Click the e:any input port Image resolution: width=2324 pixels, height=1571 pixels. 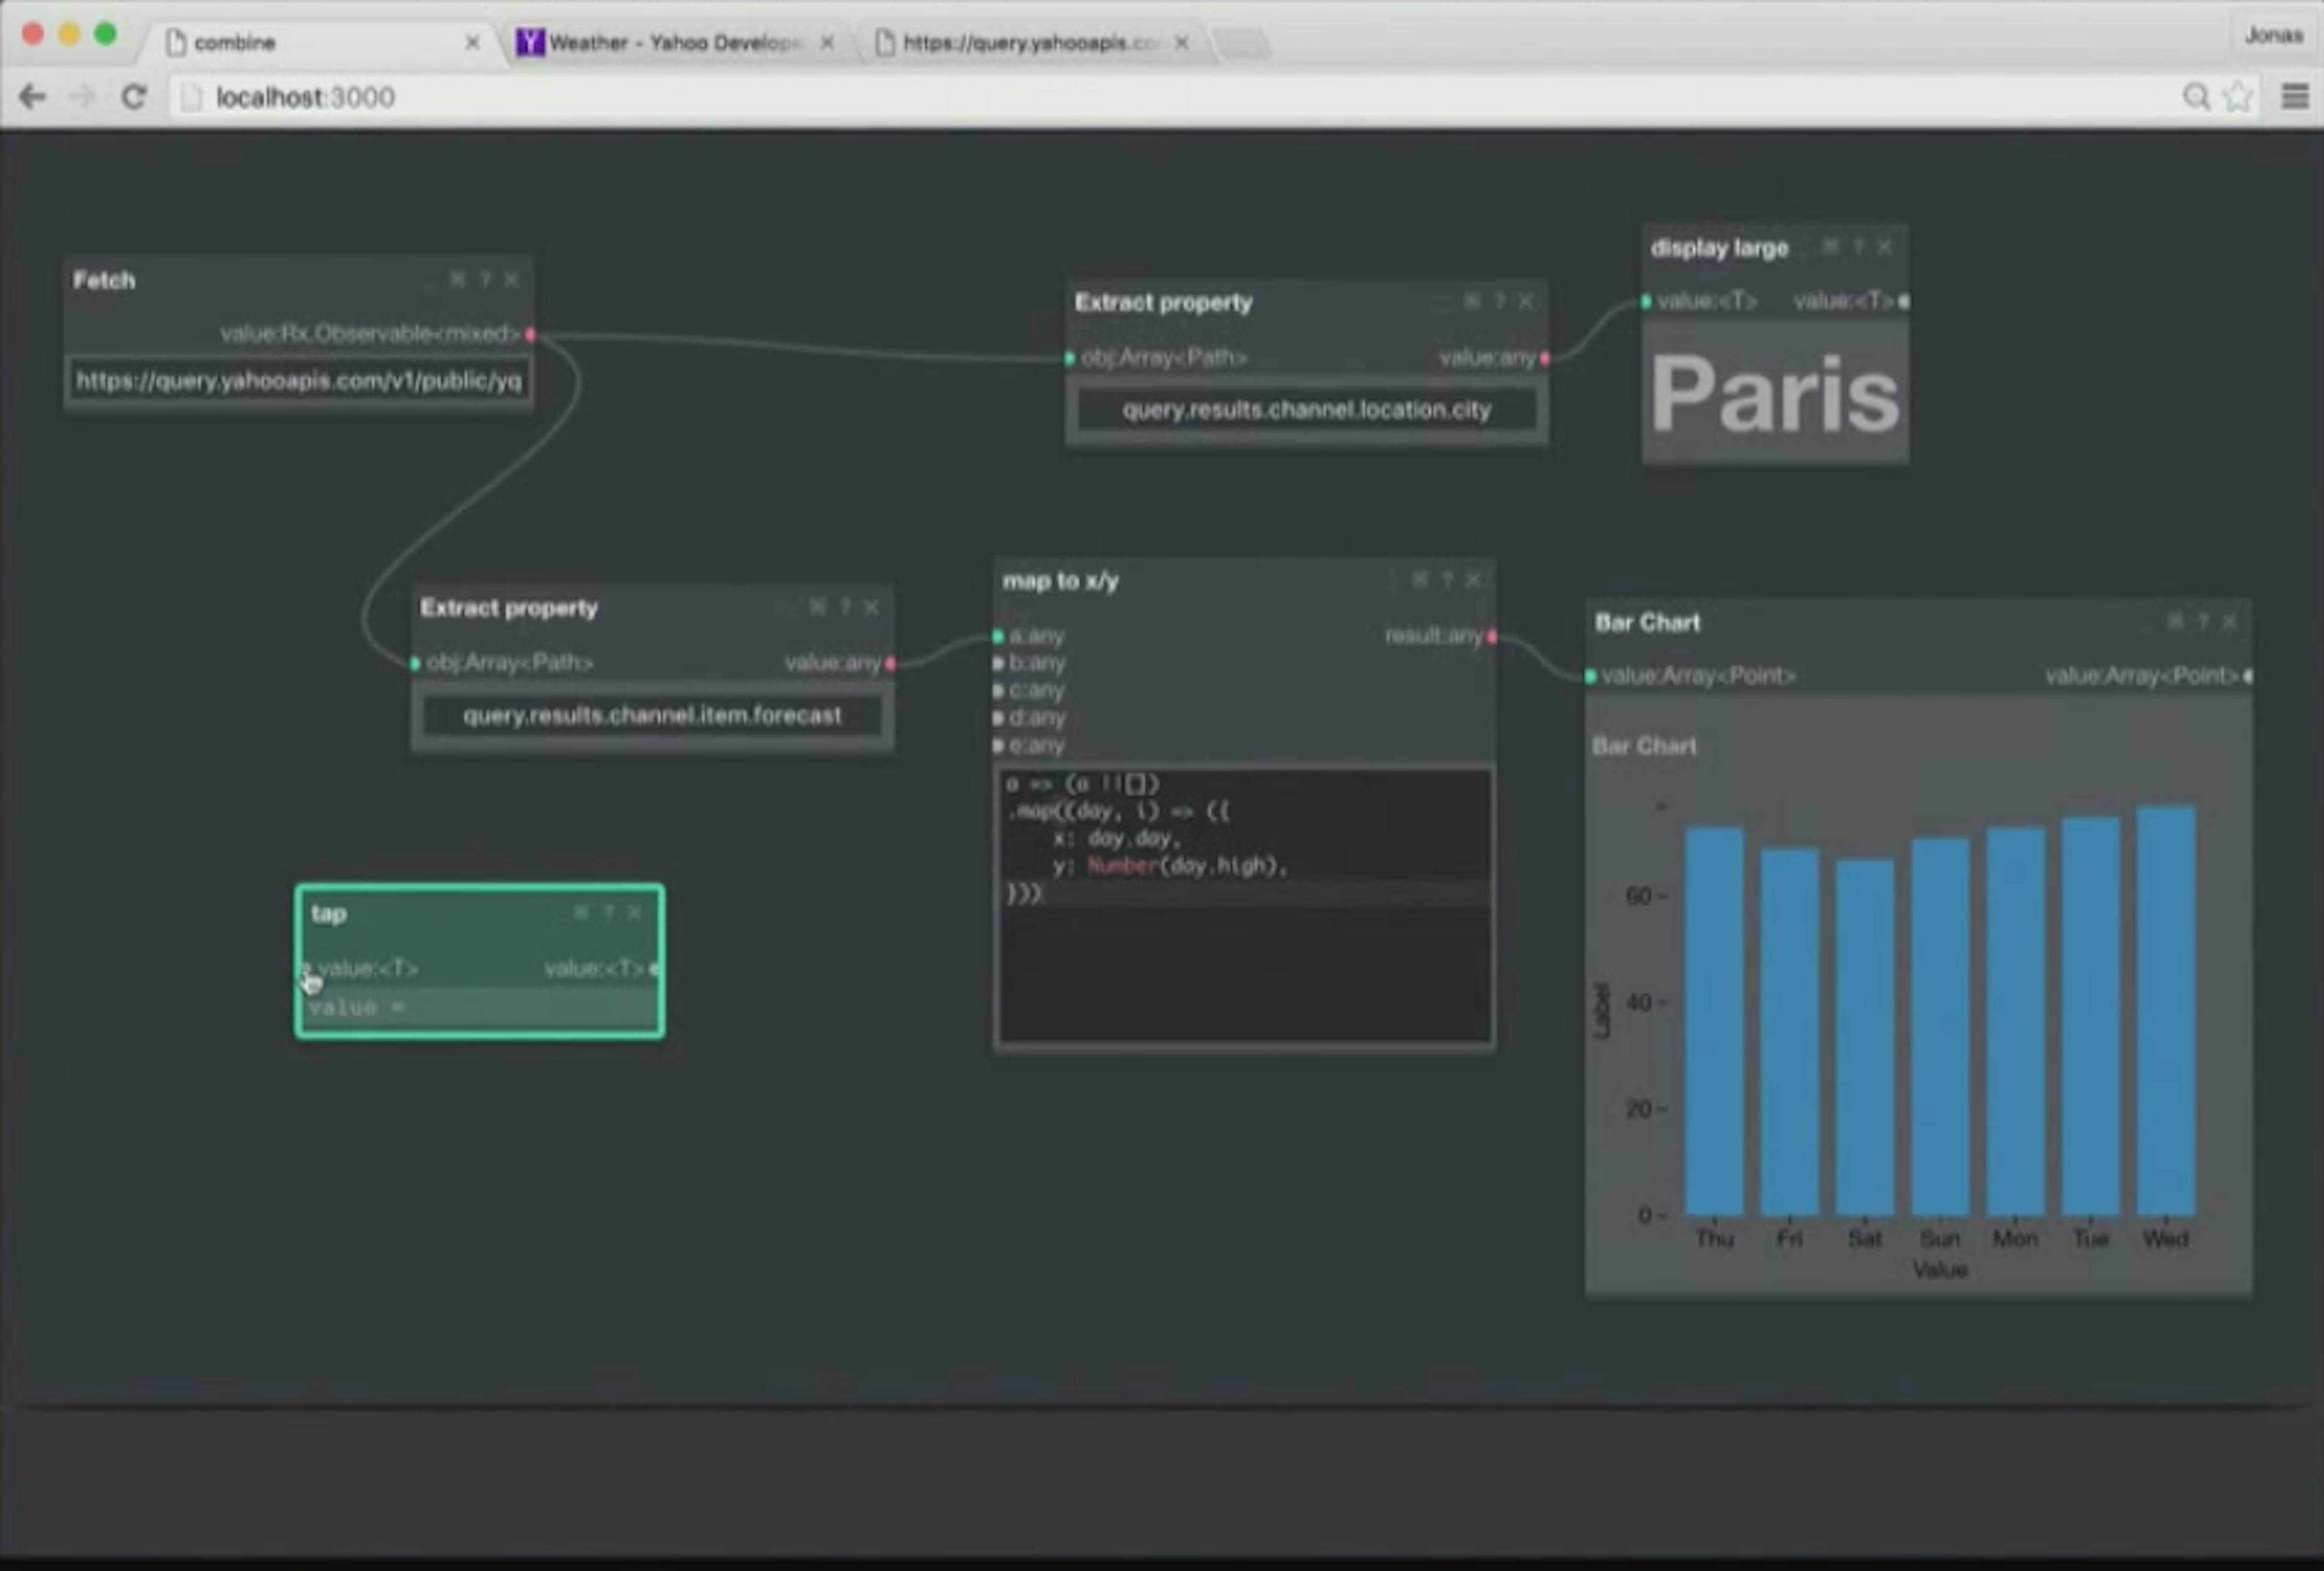point(998,745)
